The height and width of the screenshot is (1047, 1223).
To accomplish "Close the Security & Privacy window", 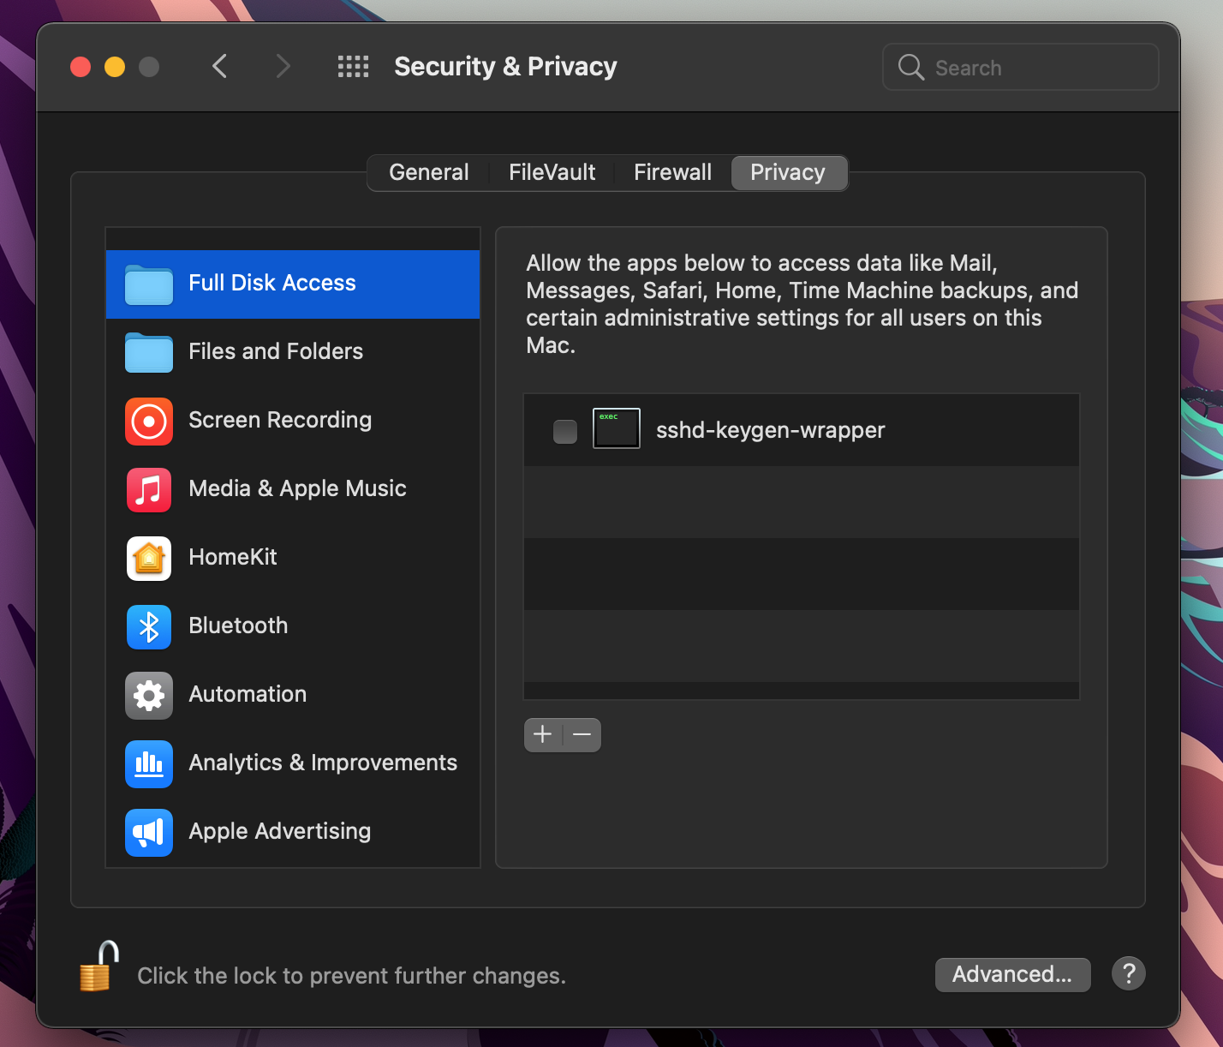I will (81, 67).
